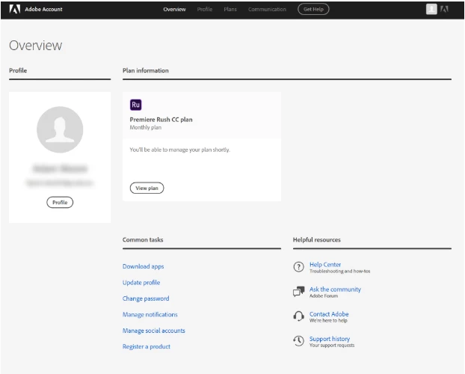465x374 pixels.
Task: Click the 'Your support requests' subtitle
Action: [x=332, y=346]
